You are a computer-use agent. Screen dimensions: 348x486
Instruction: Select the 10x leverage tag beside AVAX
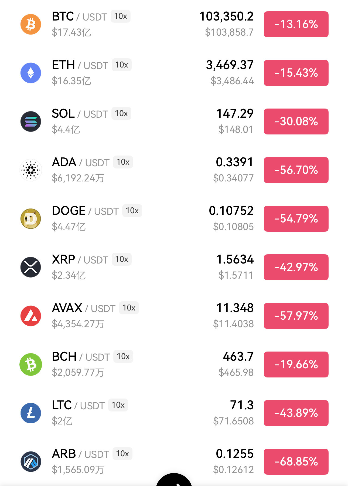(129, 308)
